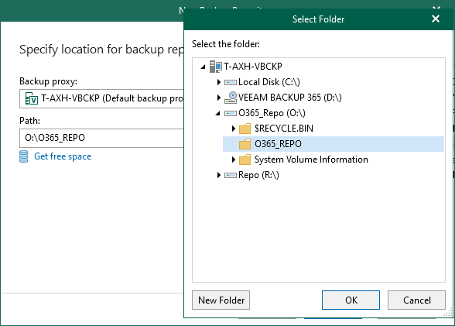Collapse the O365_Repo (O:\) drive node
455x326 pixels.
(x=218, y=114)
